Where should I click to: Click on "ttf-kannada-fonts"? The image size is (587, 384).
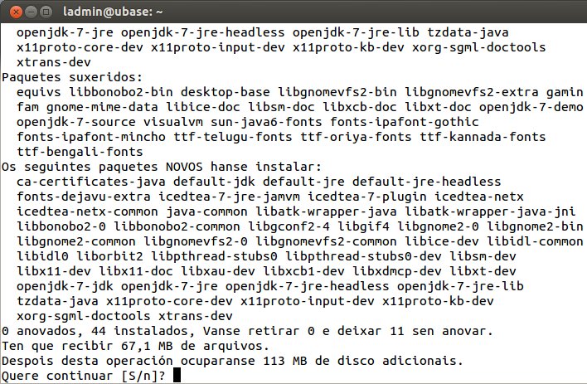(x=483, y=137)
